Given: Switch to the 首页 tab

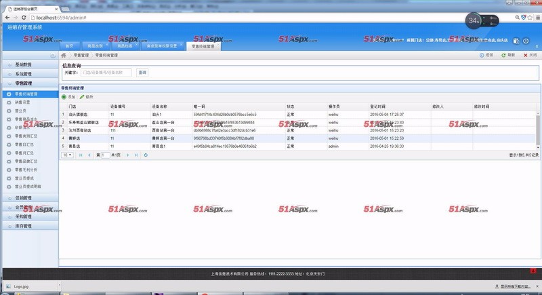Looking at the screenshot, I should pyautogui.click(x=70, y=46).
